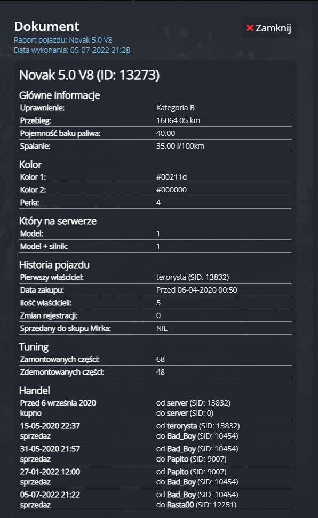Screen dimensions: 318x518
Task: Click the Data zakupu row value
Action: pyautogui.click(x=196, y=290)
